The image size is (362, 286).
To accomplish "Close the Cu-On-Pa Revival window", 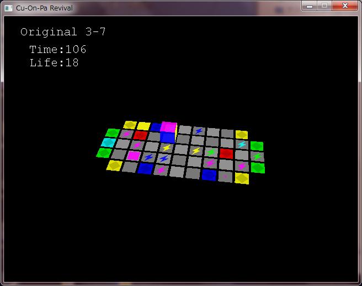I will click(x=346, y=6).
